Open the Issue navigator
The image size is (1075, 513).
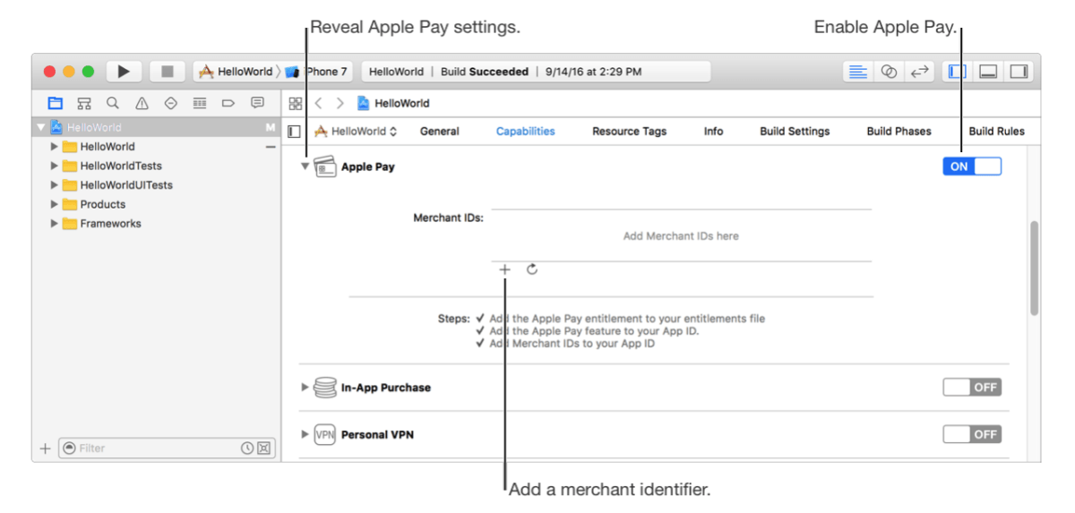[142, 103]
